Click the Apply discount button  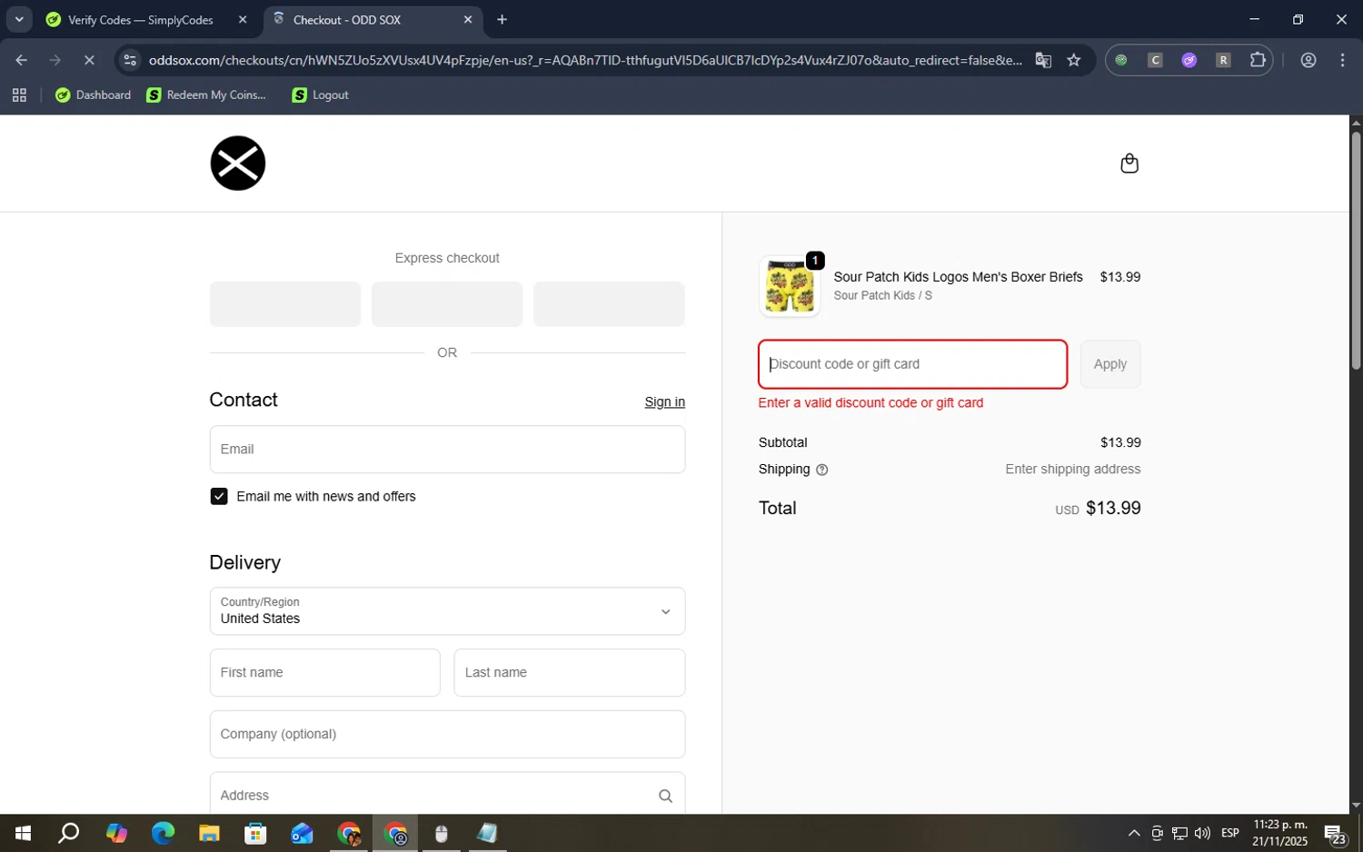point(1109,364)
